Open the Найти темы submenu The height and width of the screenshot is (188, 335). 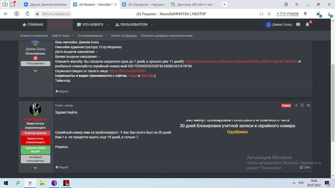pyautogui.click(x=61, y=36)
